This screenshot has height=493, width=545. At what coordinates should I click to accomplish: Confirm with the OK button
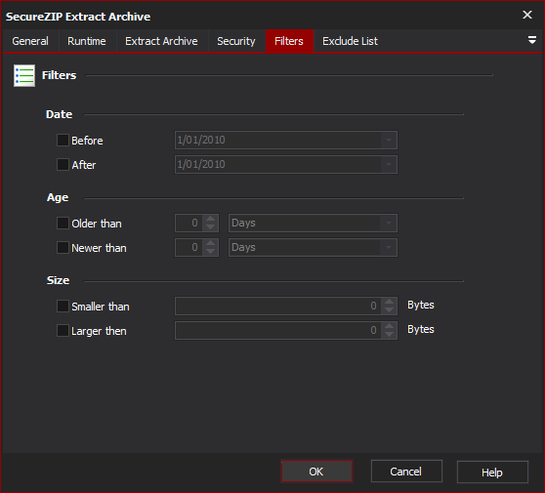pos(316,472)
